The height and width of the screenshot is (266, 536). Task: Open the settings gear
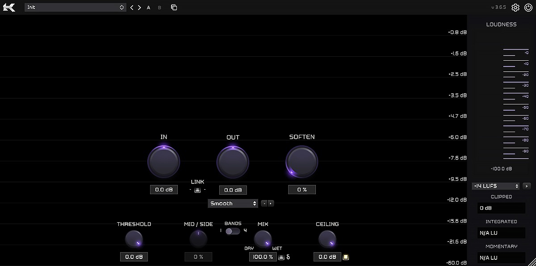click(x=515, y=8)
